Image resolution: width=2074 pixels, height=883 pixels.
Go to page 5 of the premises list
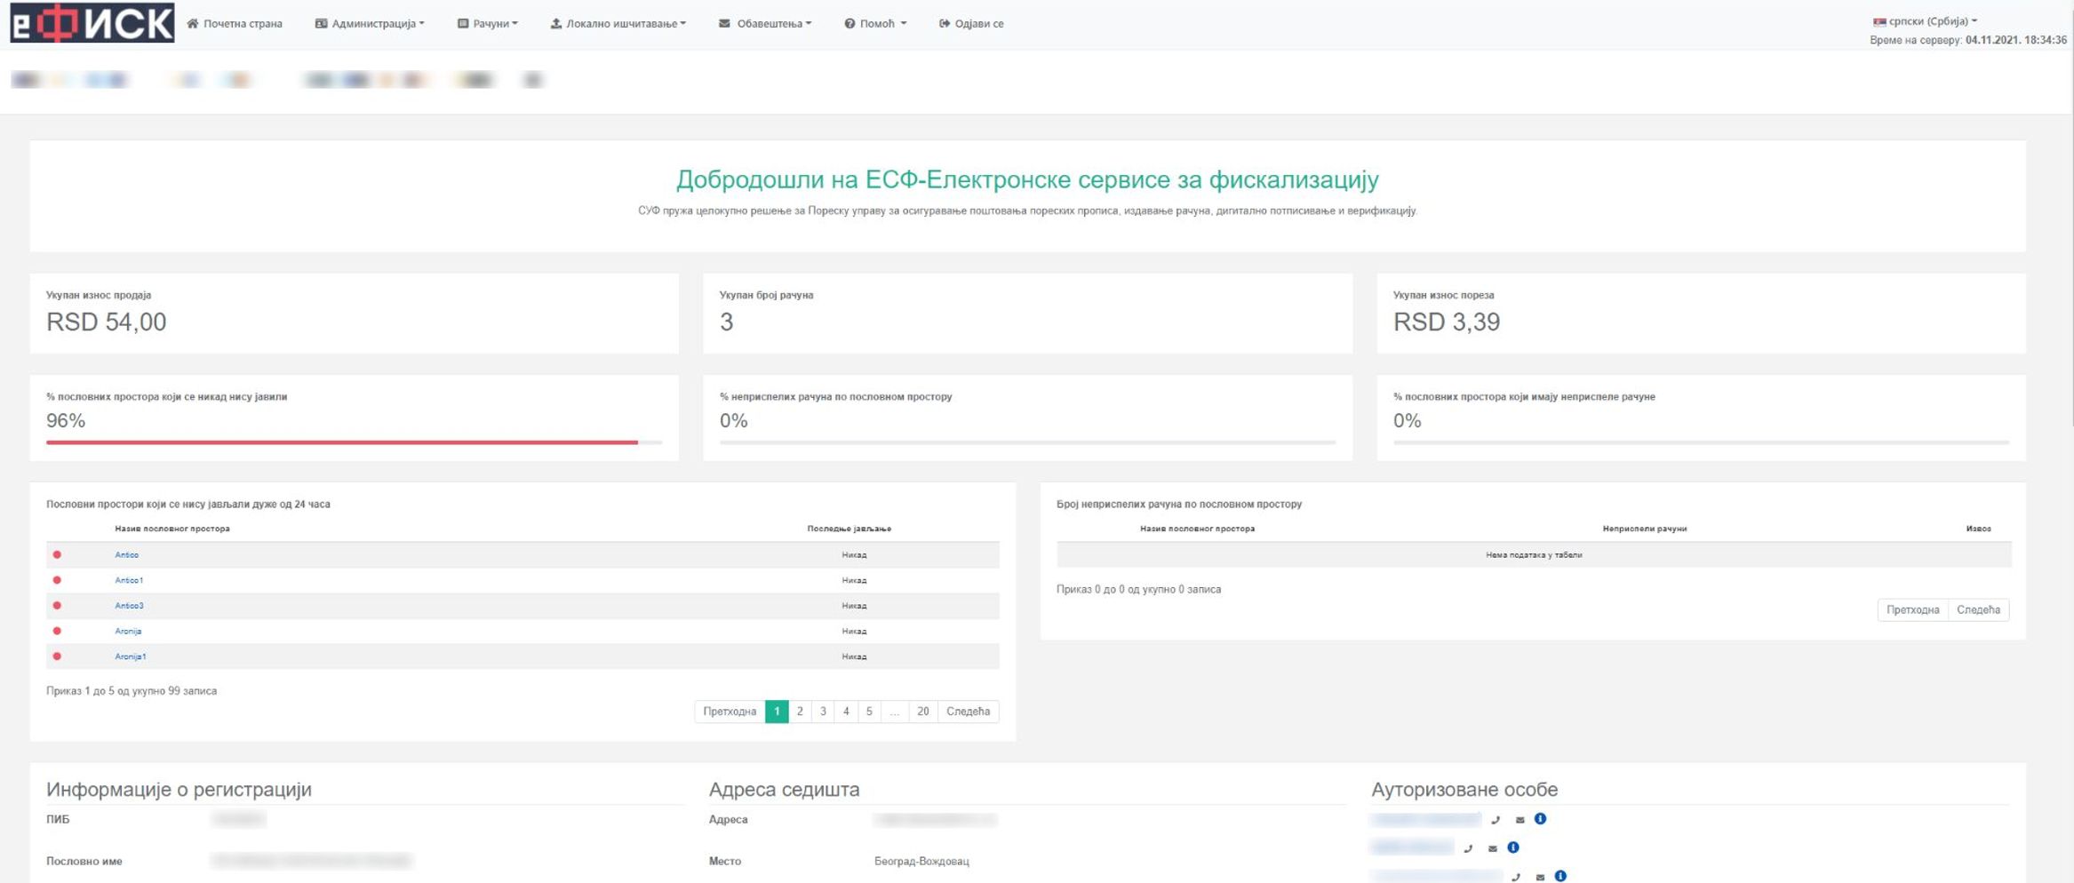[869, 712]
